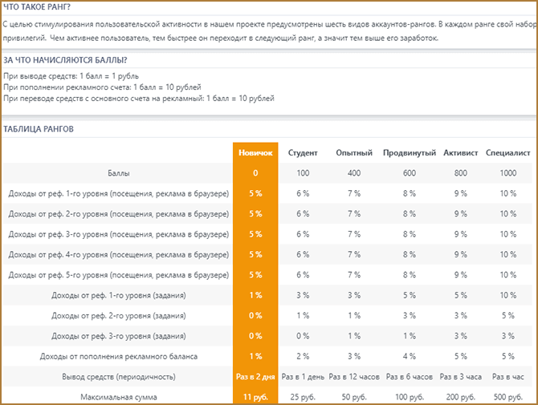Select the 'Продвинутый' column header

pos(410,153)
